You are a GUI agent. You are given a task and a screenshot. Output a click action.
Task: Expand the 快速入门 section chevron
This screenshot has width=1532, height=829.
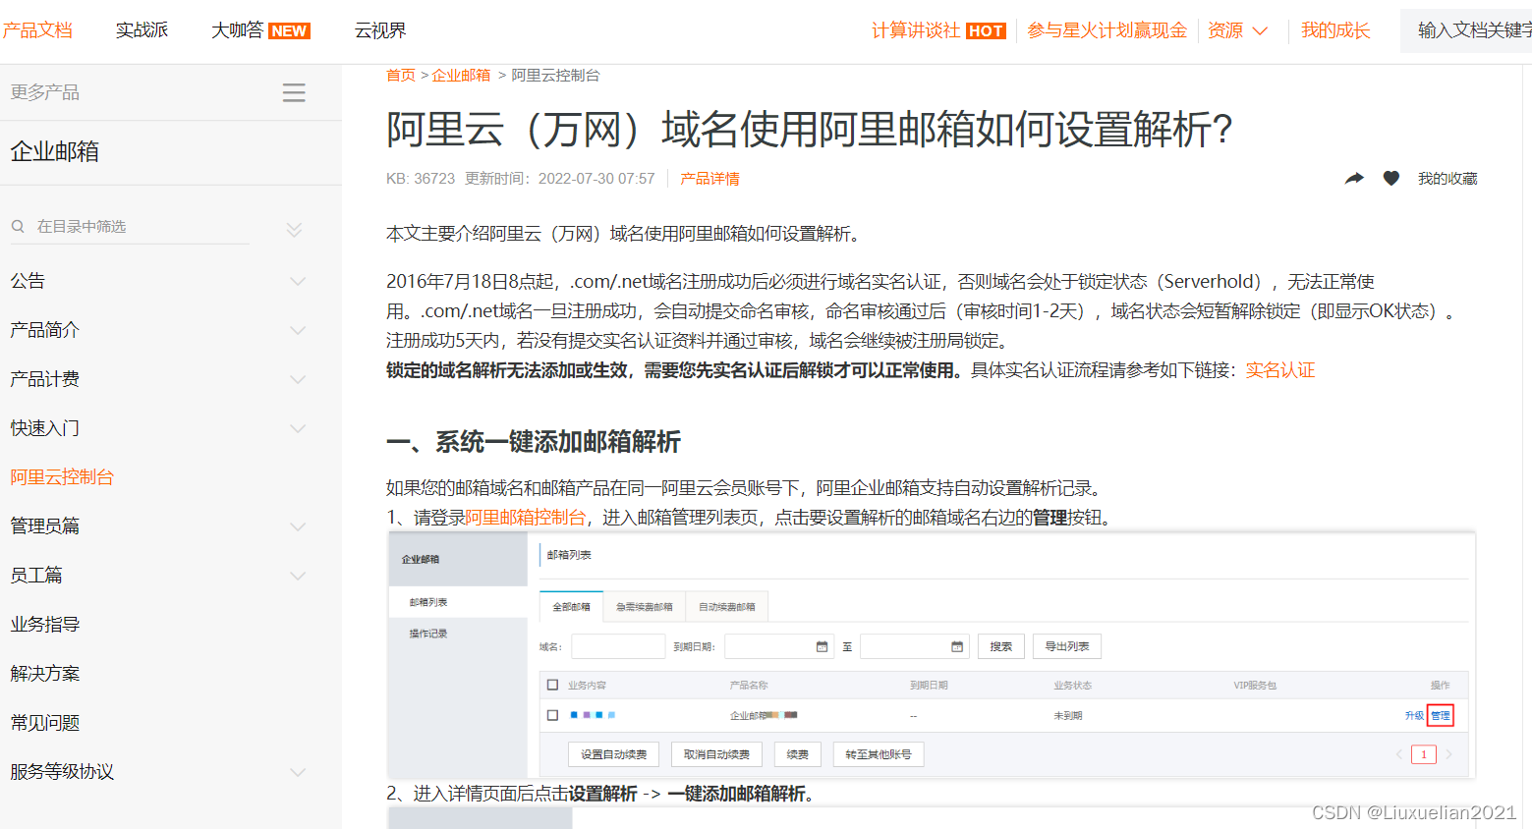pyautogui.click(x=298, y=428)
